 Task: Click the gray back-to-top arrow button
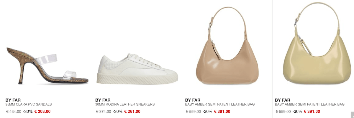pyautogui.click(x=352, y=115)
